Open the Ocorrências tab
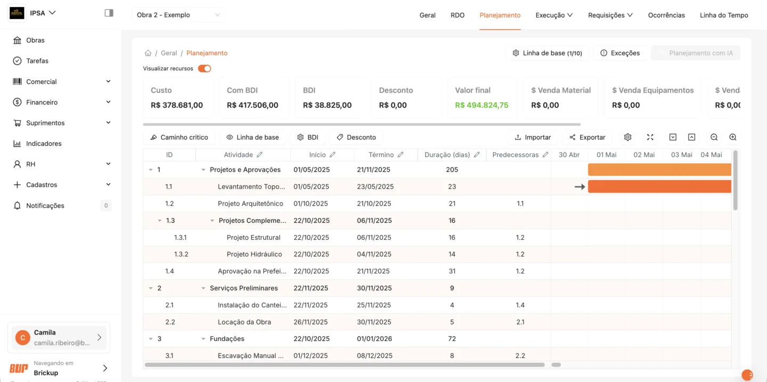 [666, 15]
